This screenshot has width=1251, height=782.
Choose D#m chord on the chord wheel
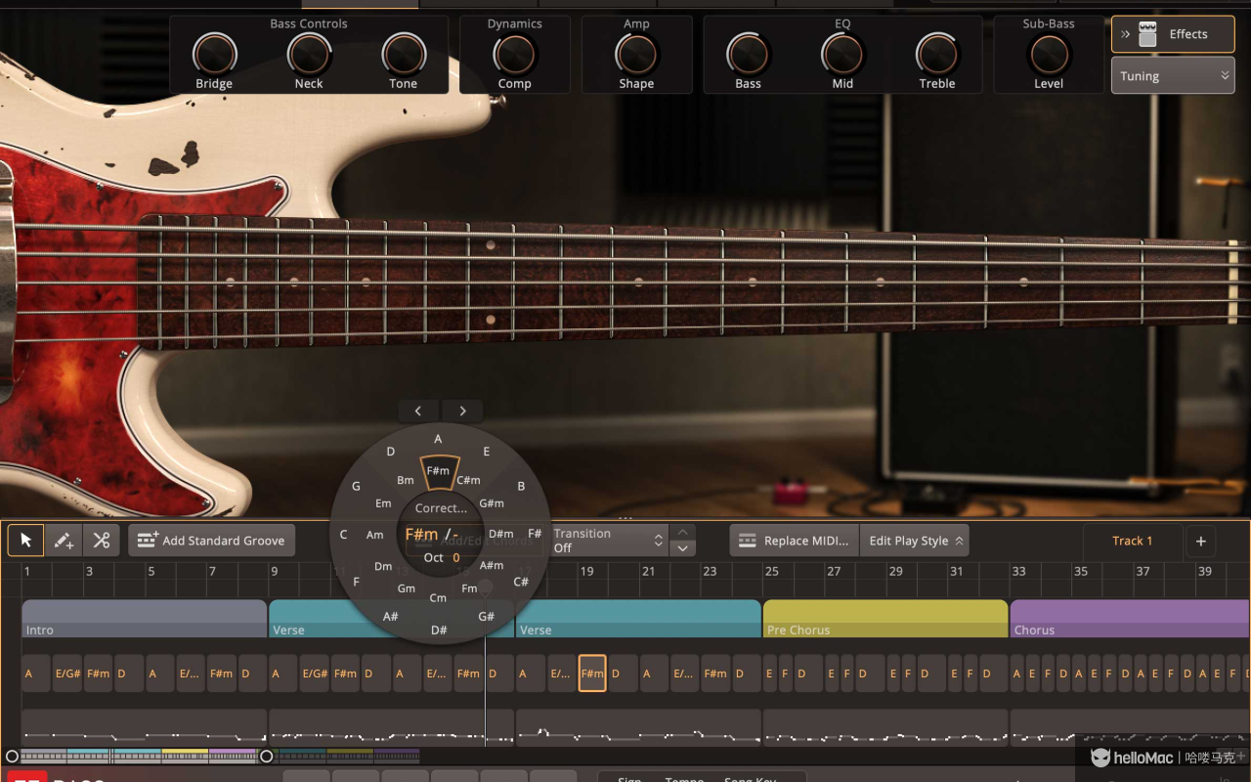[501, 534]
